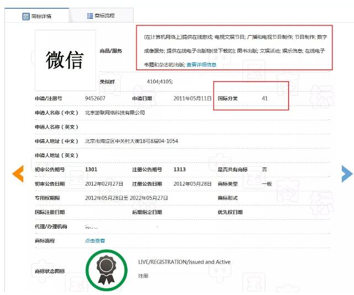The height and width of the screenshot is (295, 354).
Task: Click the 商标形式 label
Action: coord(228,198)
